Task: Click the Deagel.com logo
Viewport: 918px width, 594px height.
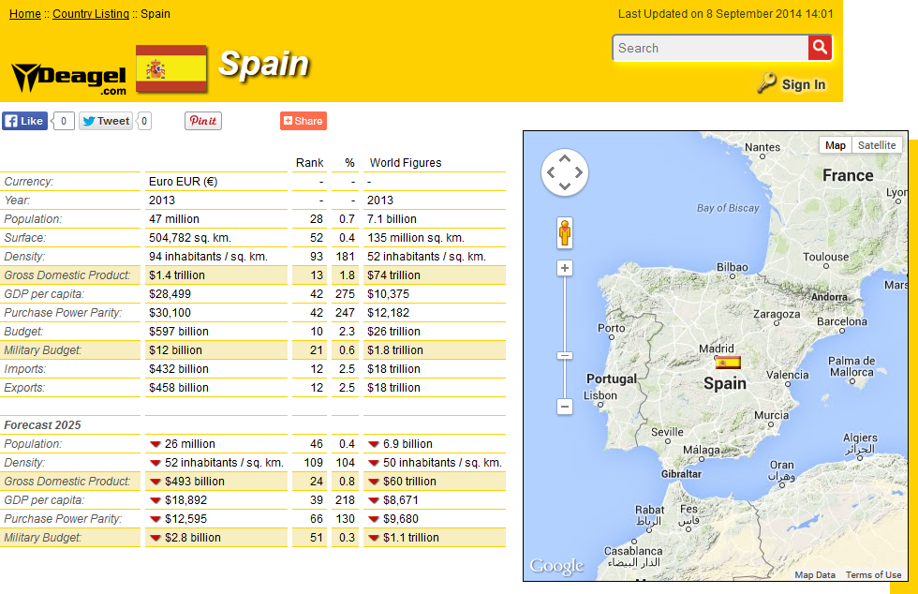Action: [69, 79]
